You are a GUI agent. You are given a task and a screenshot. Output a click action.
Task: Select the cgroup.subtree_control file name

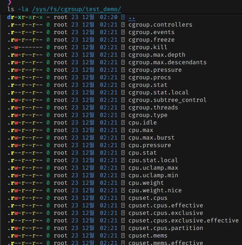pos(167,100)
